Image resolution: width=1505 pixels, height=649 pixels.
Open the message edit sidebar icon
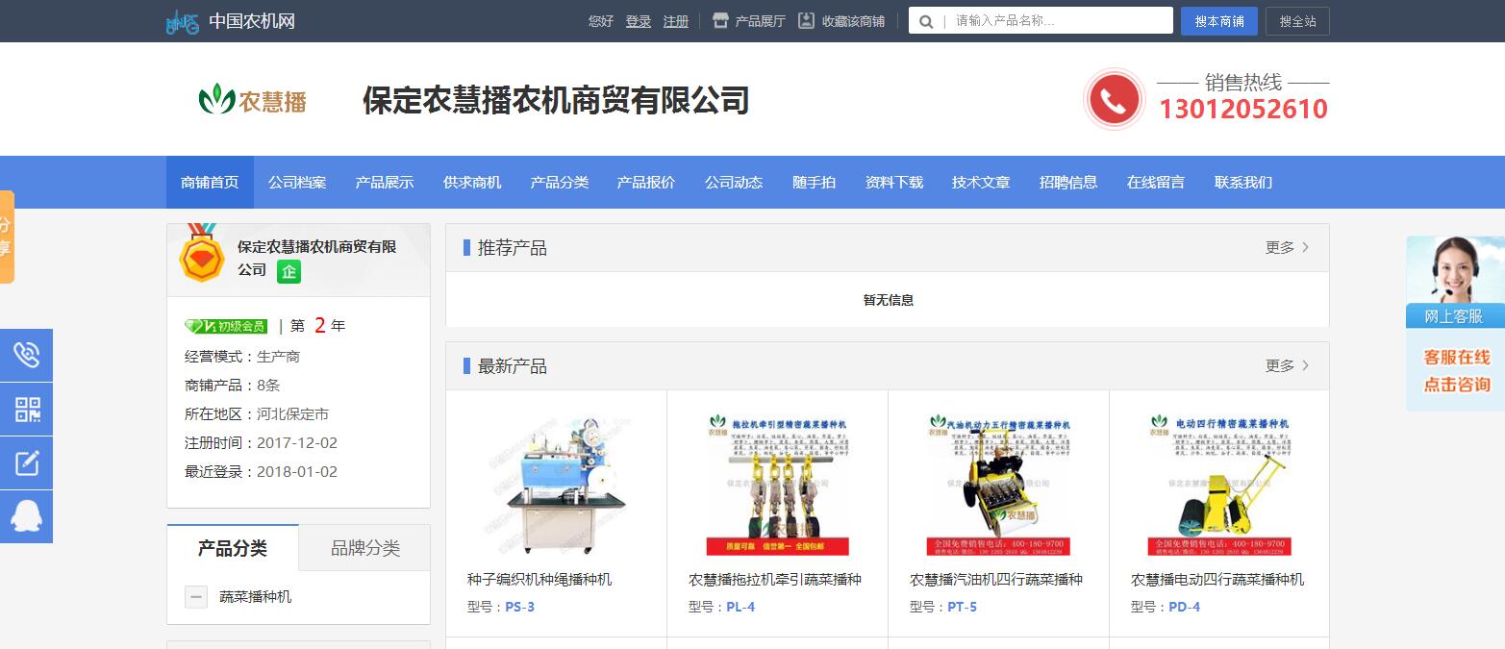26,462
